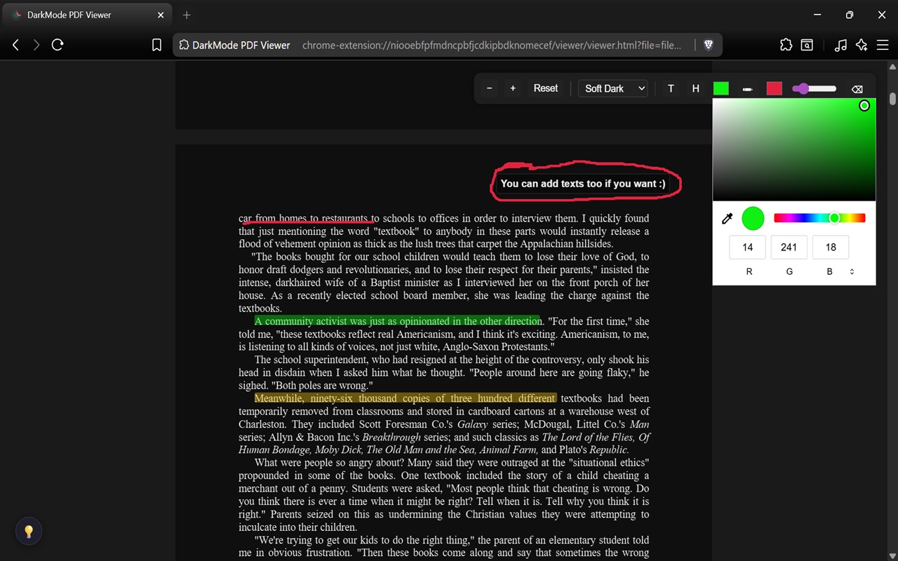The image size is (898, 561).
Task: Click the text note 'You can add texts too'
Action: coord(583,184)
